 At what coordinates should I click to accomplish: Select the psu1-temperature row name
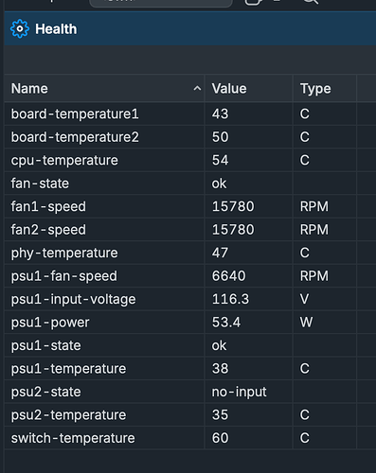pyautogui.click(x=68, y=369)
